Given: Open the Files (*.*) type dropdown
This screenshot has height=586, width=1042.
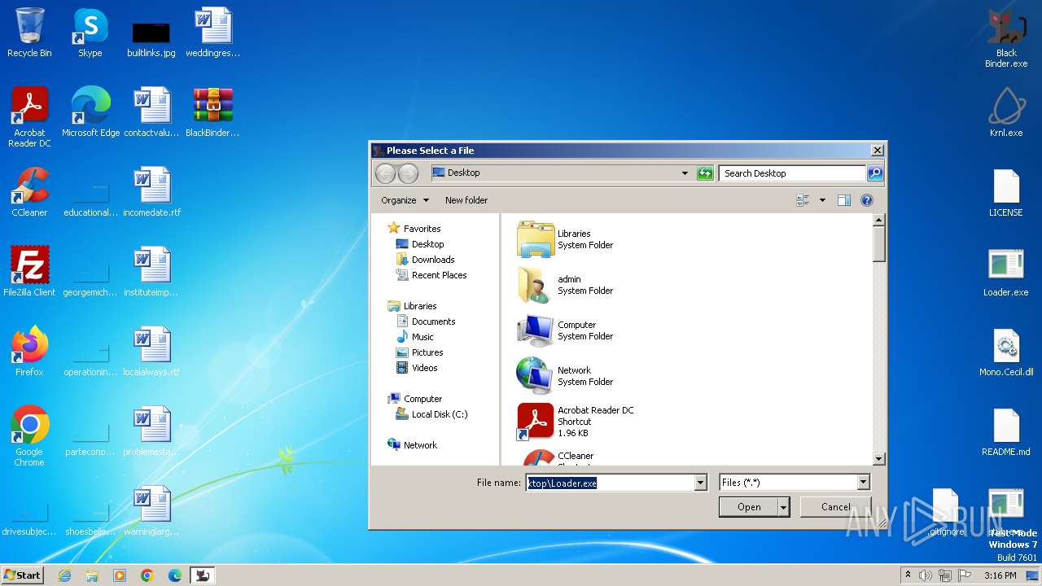Looking at the screenshot, I should click(863, 483).
